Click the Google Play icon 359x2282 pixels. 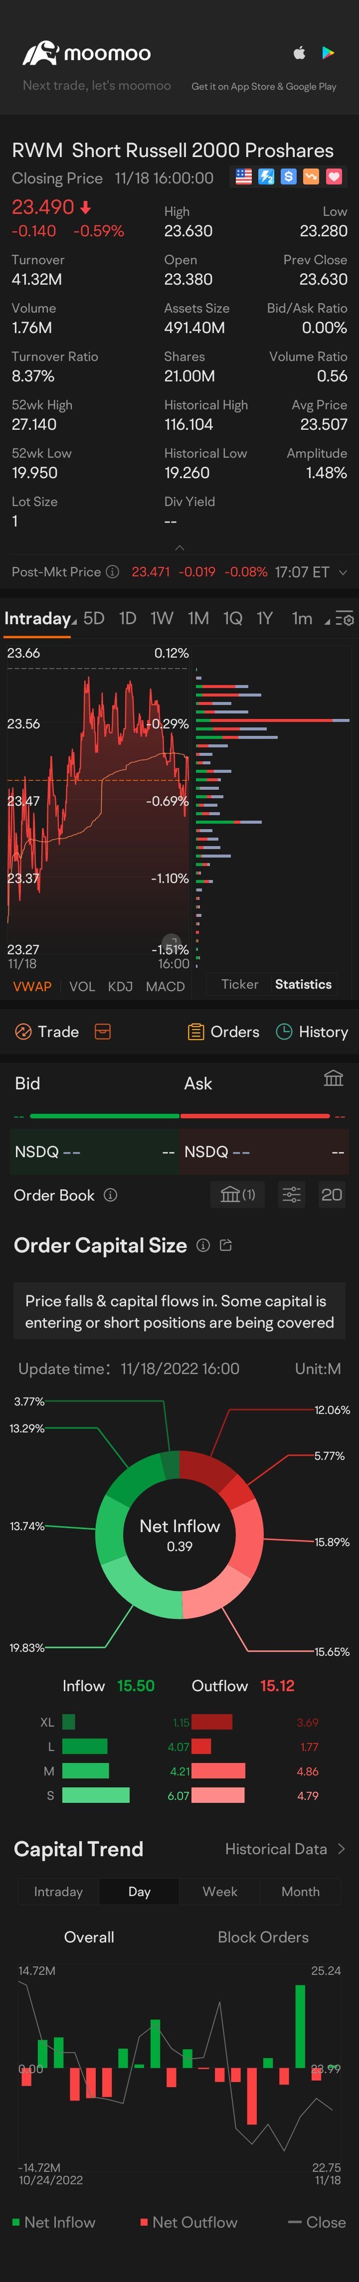328,53
